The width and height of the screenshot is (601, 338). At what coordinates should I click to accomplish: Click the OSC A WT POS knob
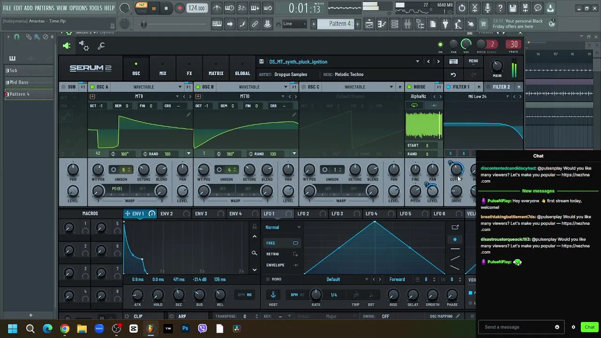point(98,169)
